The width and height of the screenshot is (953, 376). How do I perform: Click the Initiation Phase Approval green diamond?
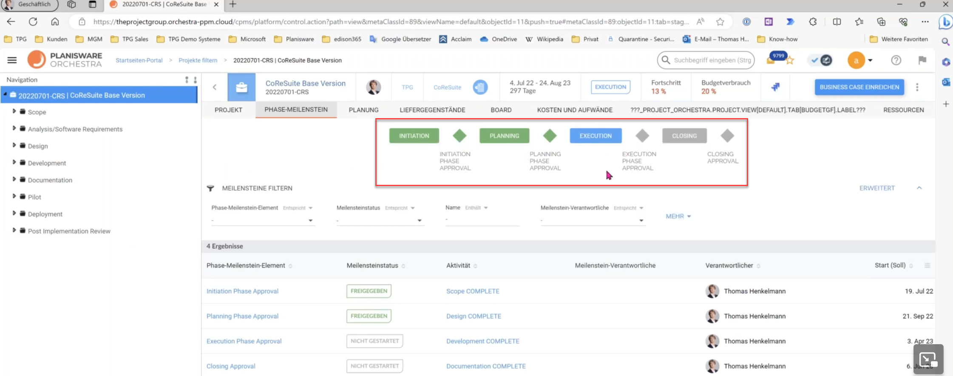click(459, 136)
